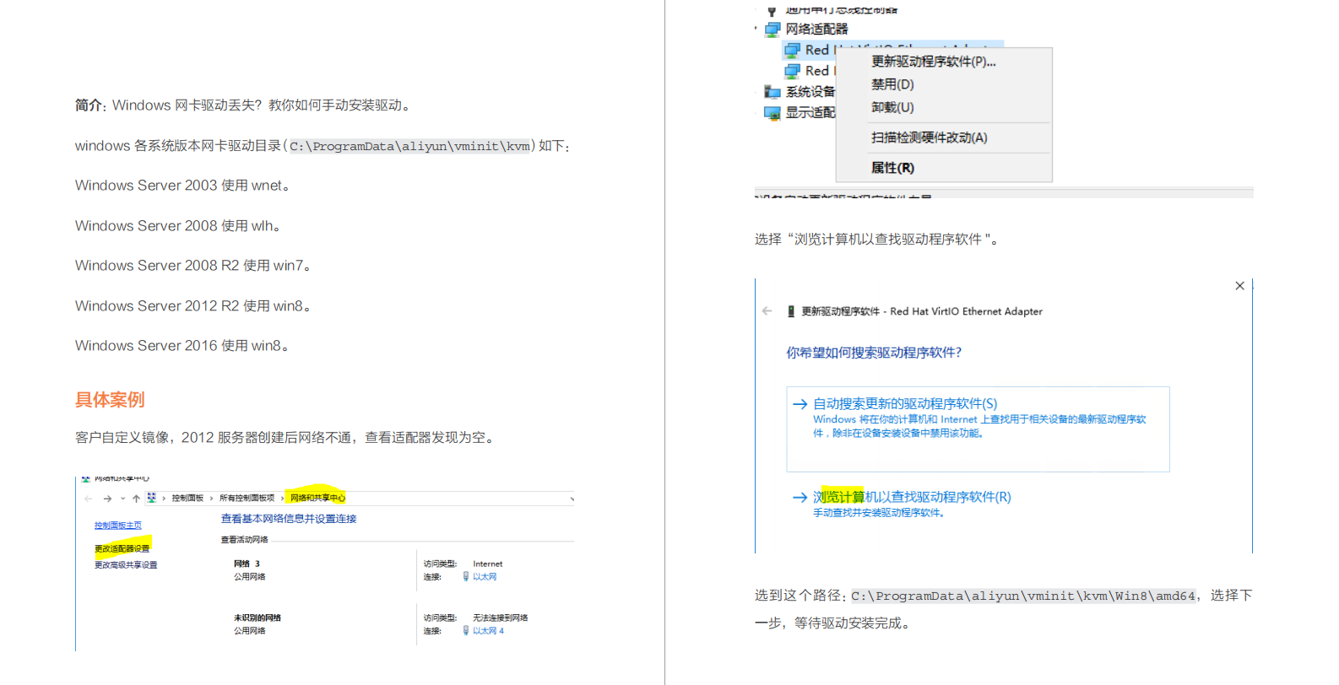Choose 浏览计算机以查找驱动程序软件(R) option
The image size is (1339, 685).
point(912,498)
